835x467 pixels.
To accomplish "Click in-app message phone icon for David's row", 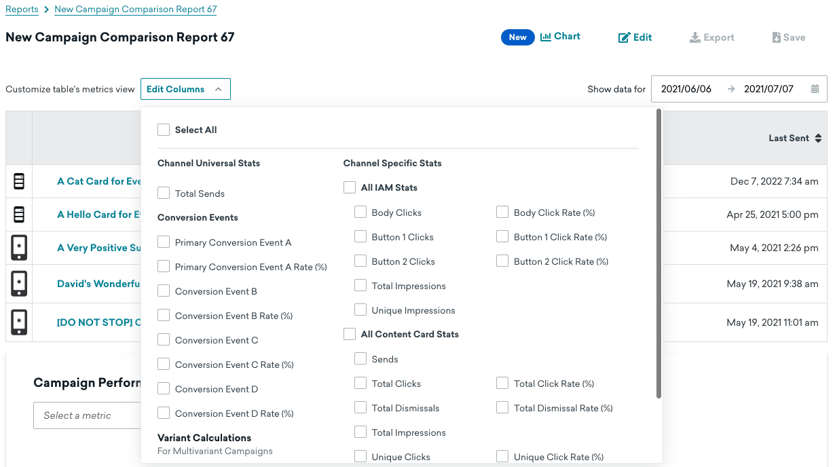I will [19, 284].
